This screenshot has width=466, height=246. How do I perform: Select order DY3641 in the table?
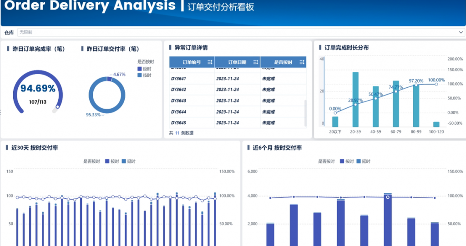(x=178, y=79)
